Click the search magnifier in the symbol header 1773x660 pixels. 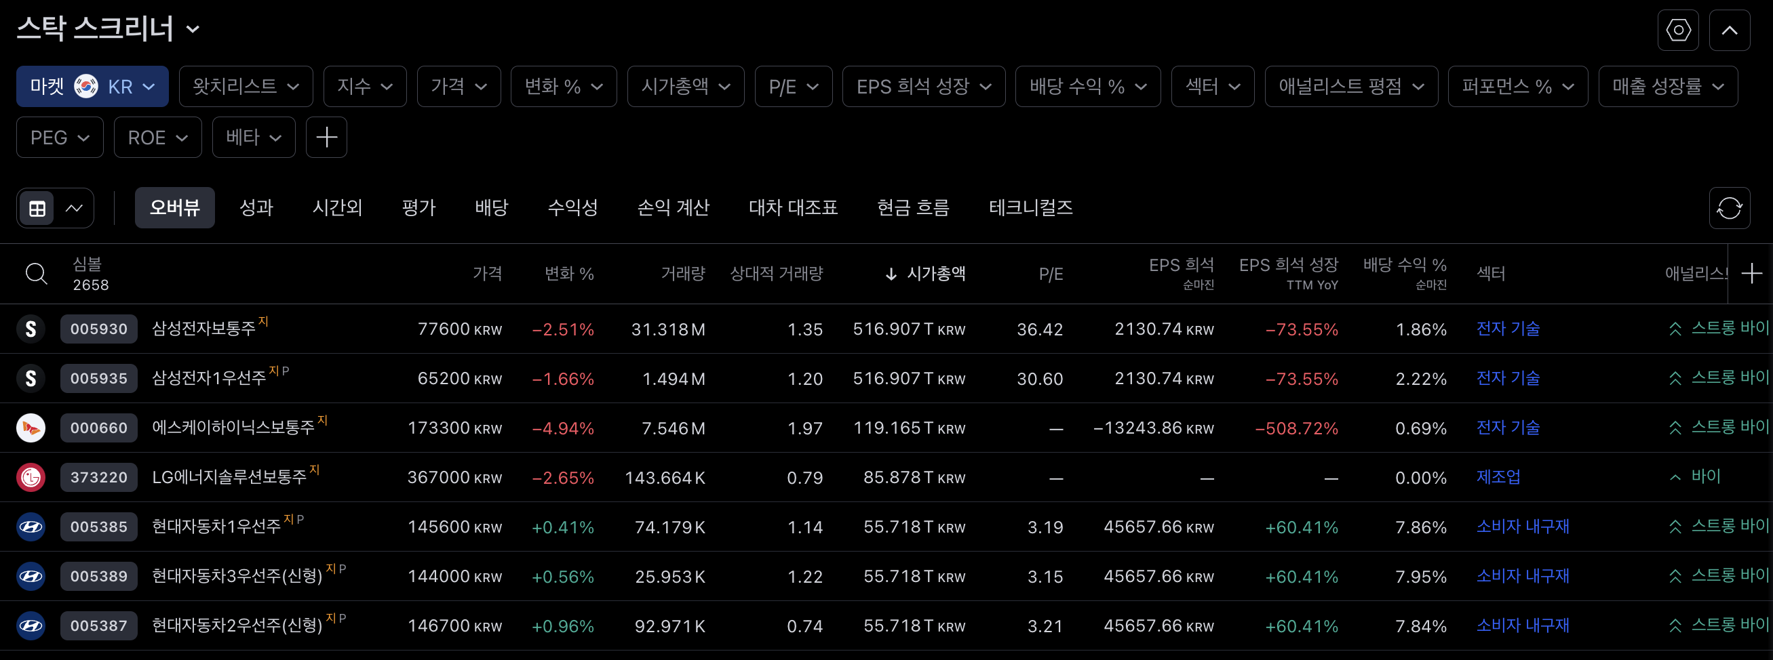tap(37, 274)
